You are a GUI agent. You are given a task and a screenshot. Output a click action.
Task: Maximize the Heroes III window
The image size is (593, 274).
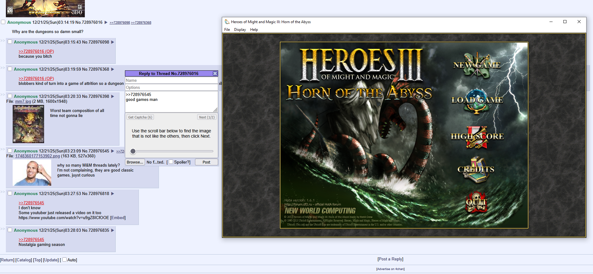coord(565,22)
